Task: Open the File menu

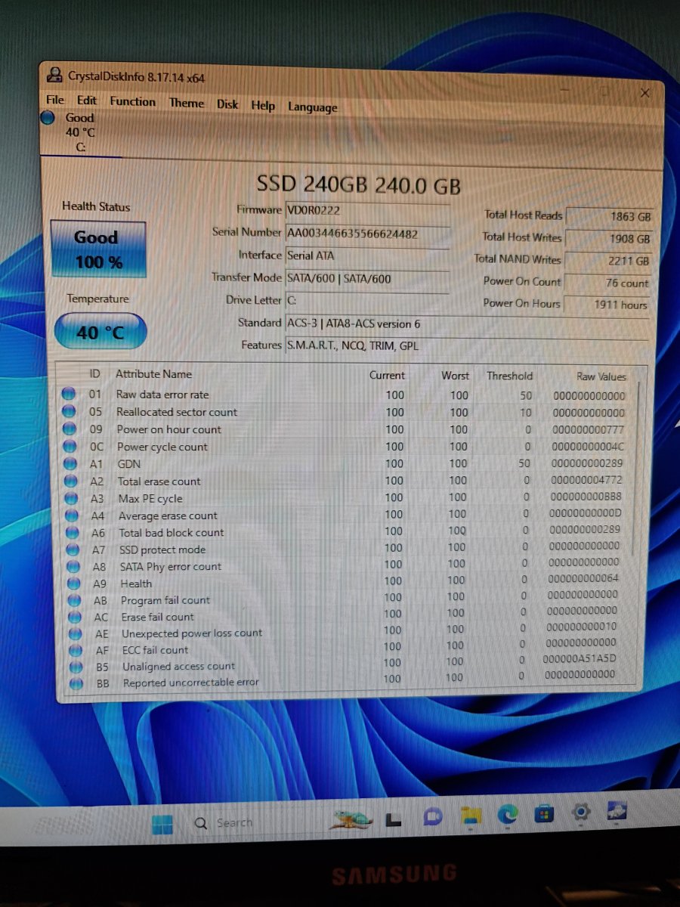Action: coord(55,100)
